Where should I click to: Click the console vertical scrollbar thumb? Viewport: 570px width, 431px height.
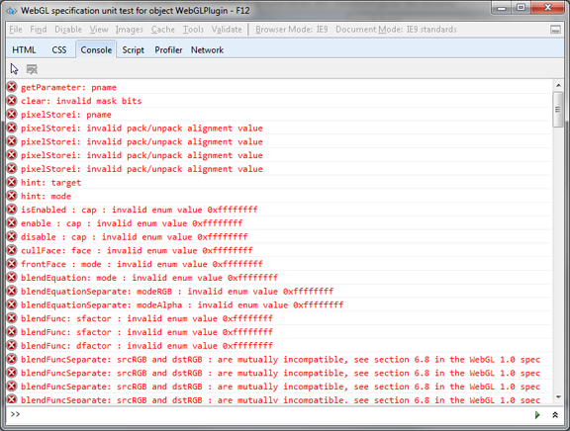(558, 110)
